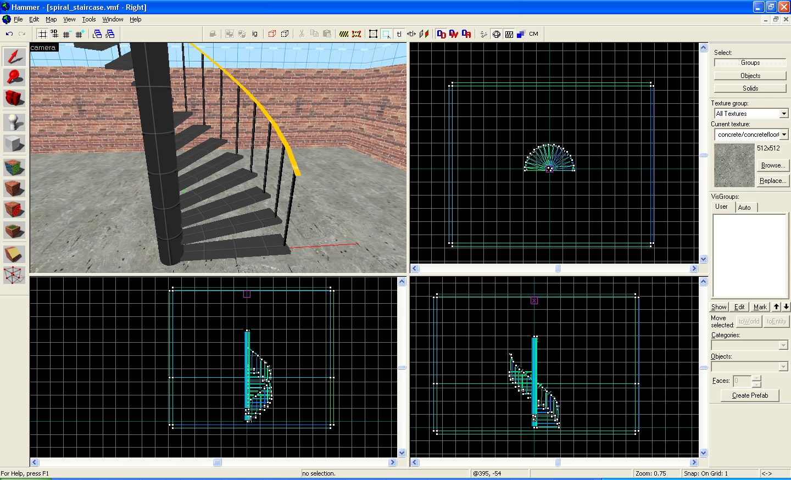Open the Tools menu
Screen dimensions: 791x480
(x=89, y=19)
